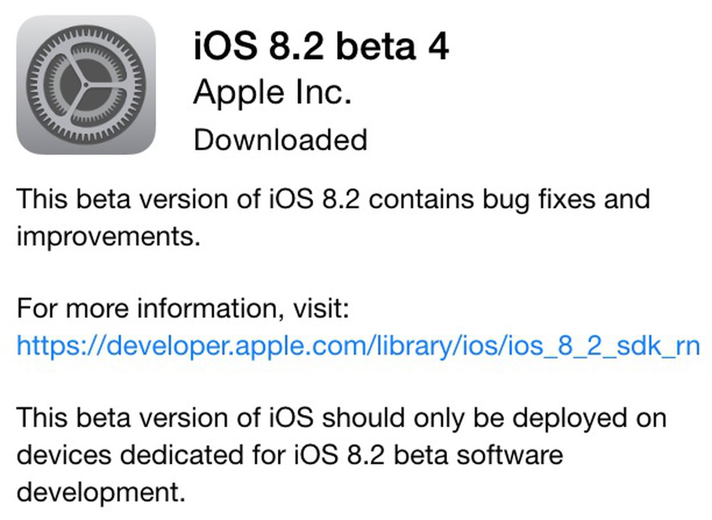The height and width of the screenshot is (520, 712).
Task: Select the iOS 8.2 beta 4 title
Action: 320,47
